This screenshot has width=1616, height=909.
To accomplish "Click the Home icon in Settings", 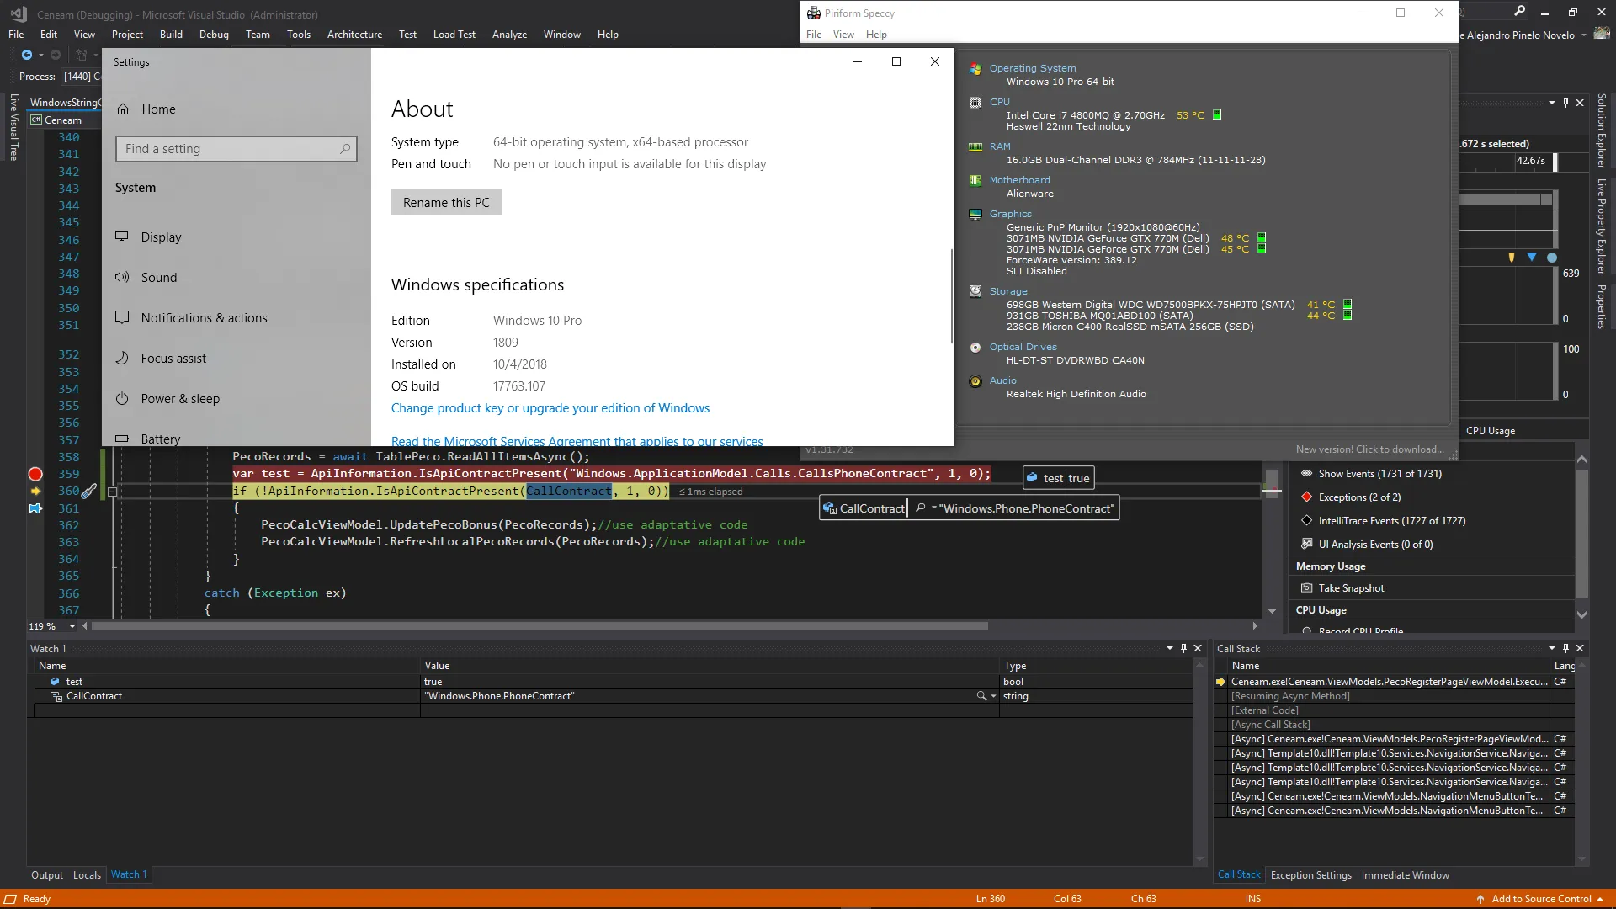I will (x=123, y=109).
